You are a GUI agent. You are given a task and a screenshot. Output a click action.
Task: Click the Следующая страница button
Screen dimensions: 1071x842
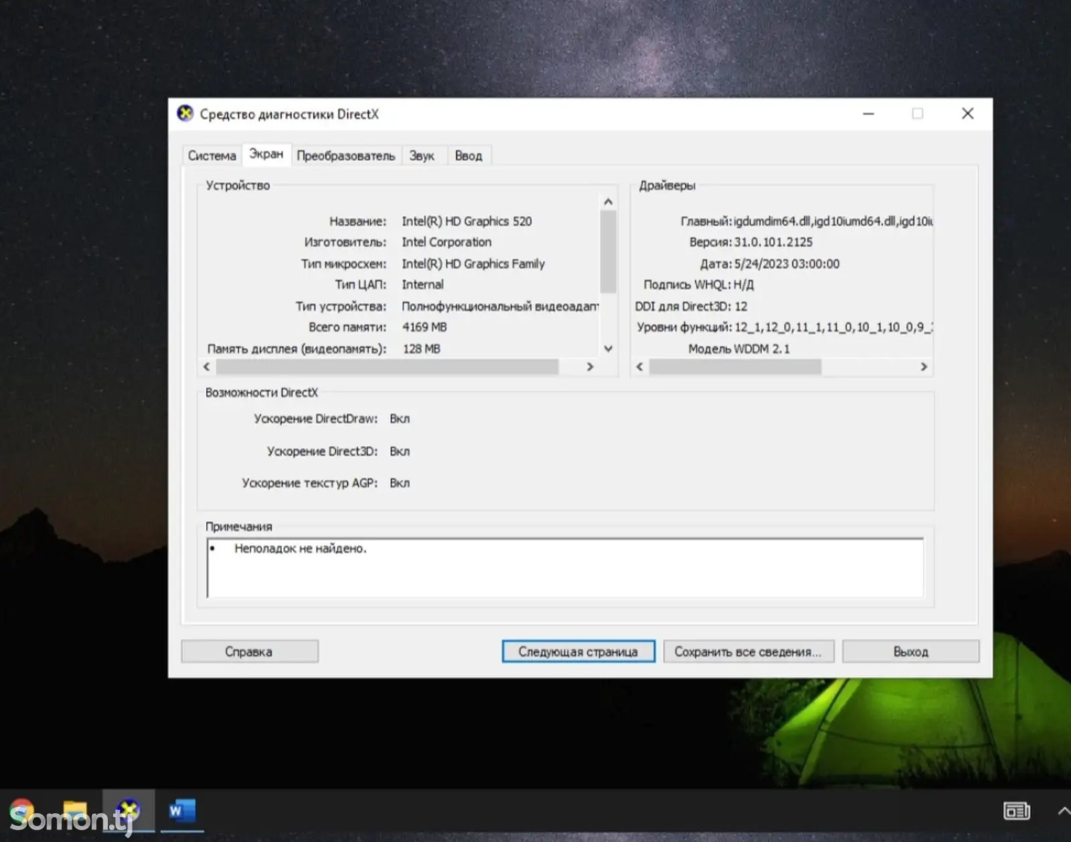578,651
